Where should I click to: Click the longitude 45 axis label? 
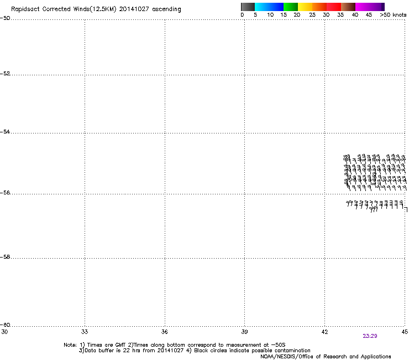[x=405, y=332]
